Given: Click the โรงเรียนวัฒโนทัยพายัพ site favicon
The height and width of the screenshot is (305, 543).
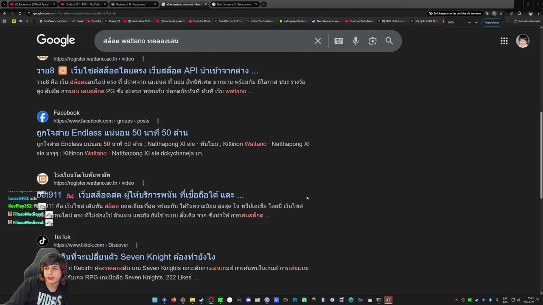Looking at the screenshot, I should point(42,179).
